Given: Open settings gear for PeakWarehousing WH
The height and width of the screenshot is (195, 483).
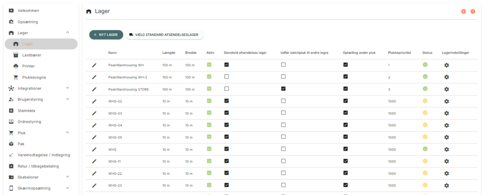Looking at the screenshot, I should [446, 65].
